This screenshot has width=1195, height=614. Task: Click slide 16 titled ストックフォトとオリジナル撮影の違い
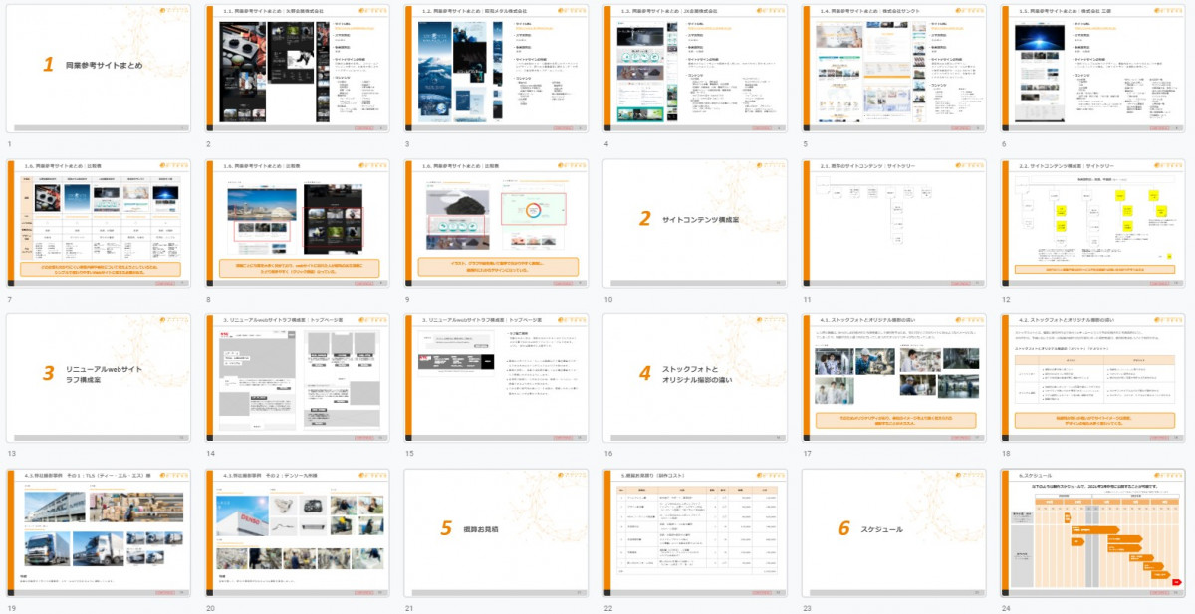pos(695,377)
